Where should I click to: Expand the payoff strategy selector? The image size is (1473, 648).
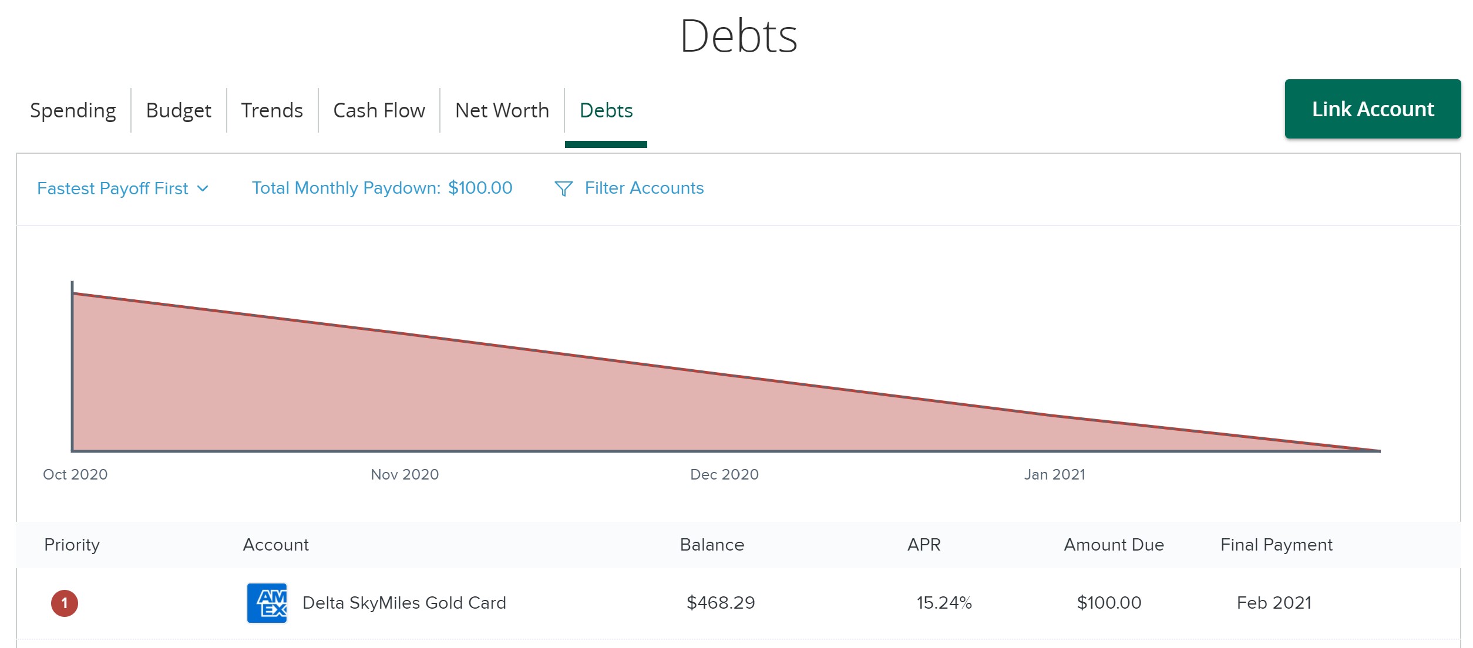tap(122, 188)
